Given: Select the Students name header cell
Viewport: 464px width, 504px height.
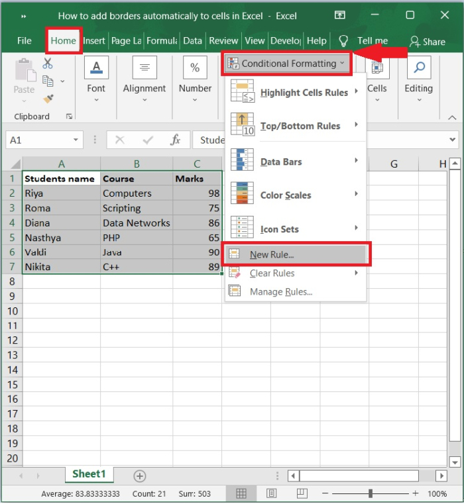Looking at the screenshot, I should [x=62, y=178].
